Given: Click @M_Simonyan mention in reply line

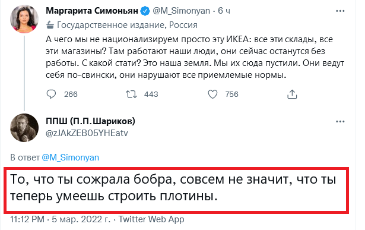Looking at the screenshot, I should [70, 157].
